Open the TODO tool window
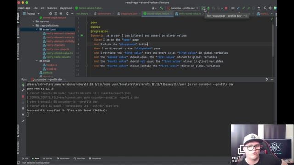Image resolution: width=294 pixels, height=165 pixels. click(47, 159)
